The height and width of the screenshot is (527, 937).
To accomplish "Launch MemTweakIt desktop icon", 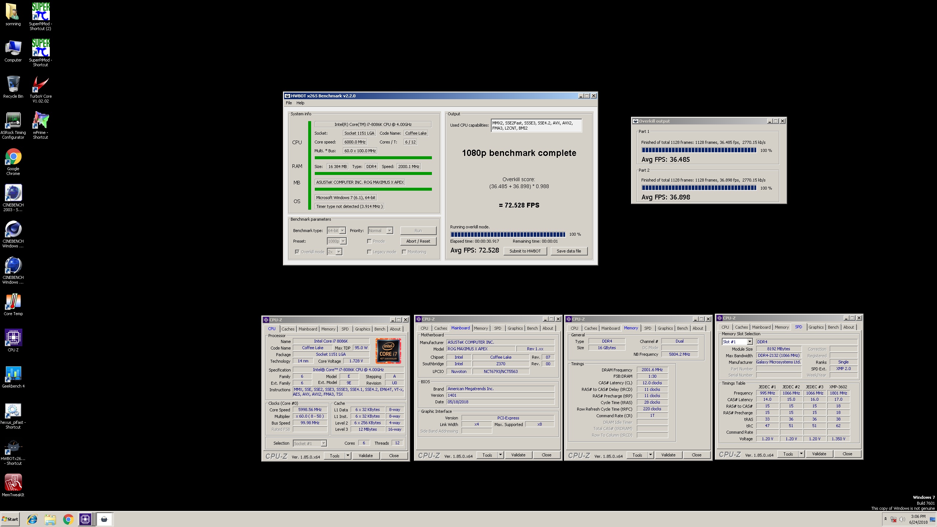I will (x=13, y=485).
